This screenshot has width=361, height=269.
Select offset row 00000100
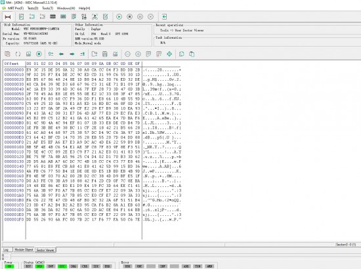click(14, 147)
